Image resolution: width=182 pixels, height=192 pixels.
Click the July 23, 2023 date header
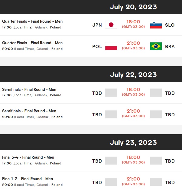(133, 142)
